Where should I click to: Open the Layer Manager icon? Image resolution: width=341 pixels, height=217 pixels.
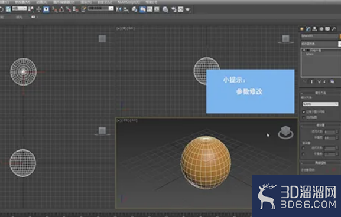pos(134,9)
